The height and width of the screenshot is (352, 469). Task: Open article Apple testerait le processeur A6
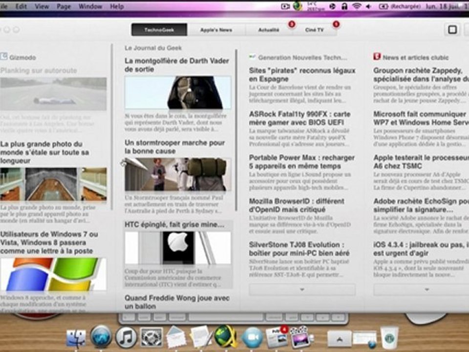(x=421, y=162)
